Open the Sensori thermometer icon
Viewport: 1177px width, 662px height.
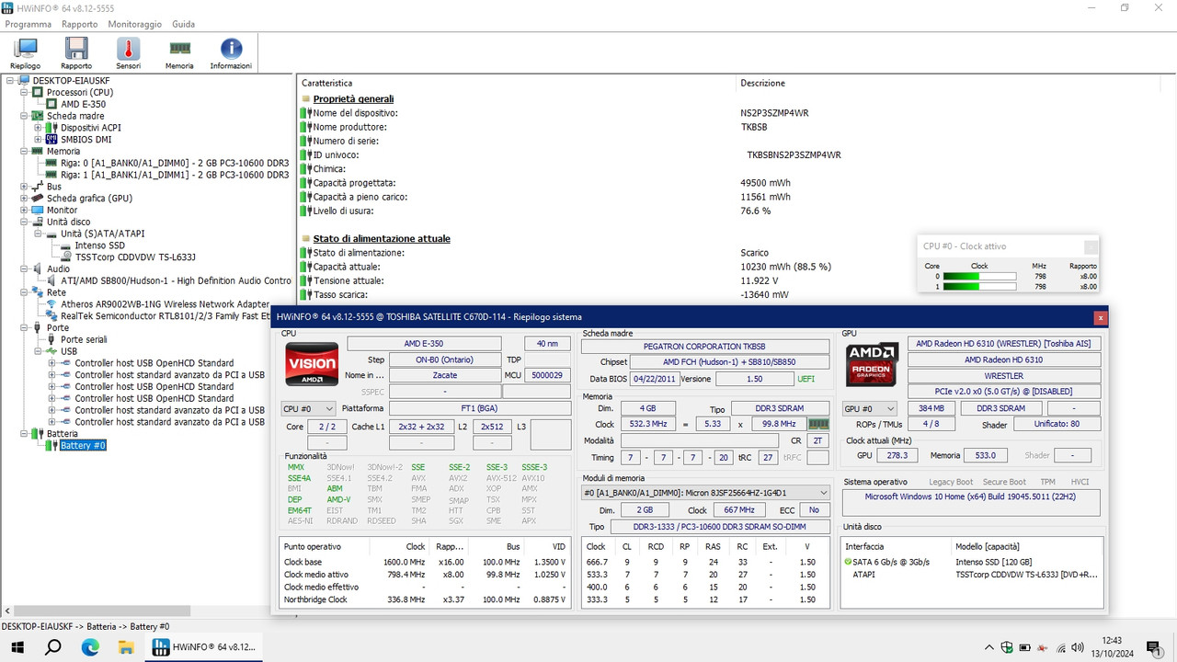pos(128,53)
